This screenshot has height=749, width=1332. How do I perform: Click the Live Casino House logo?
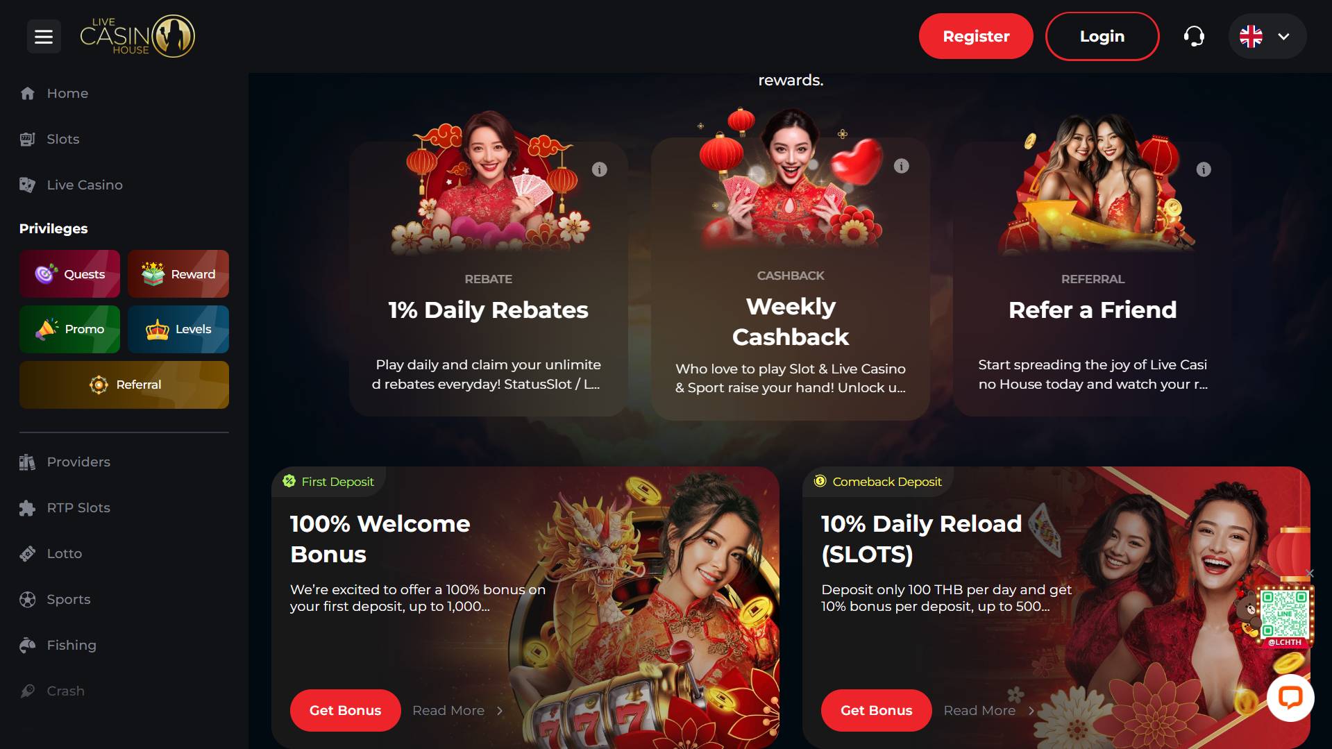[x=137, y=36]
